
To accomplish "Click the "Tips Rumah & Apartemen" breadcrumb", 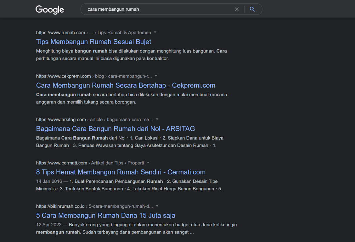I will tap(124, 32).
